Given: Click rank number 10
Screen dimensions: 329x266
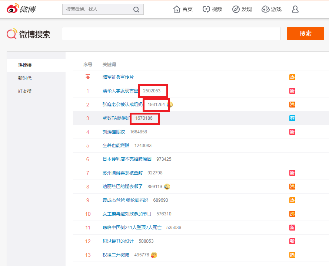Looking at the screenshot, I should tap(88, 214).
